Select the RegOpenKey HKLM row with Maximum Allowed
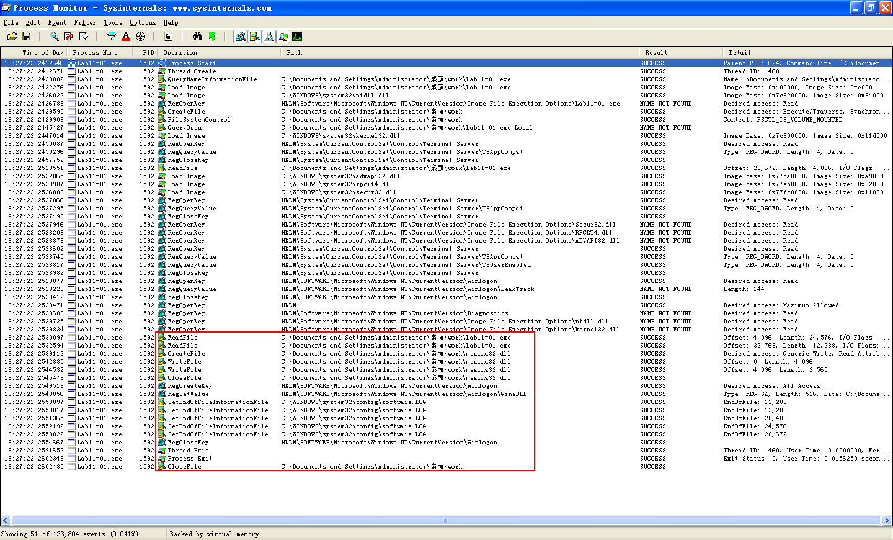Screen dimensions: 893x540 pos(446,305)
